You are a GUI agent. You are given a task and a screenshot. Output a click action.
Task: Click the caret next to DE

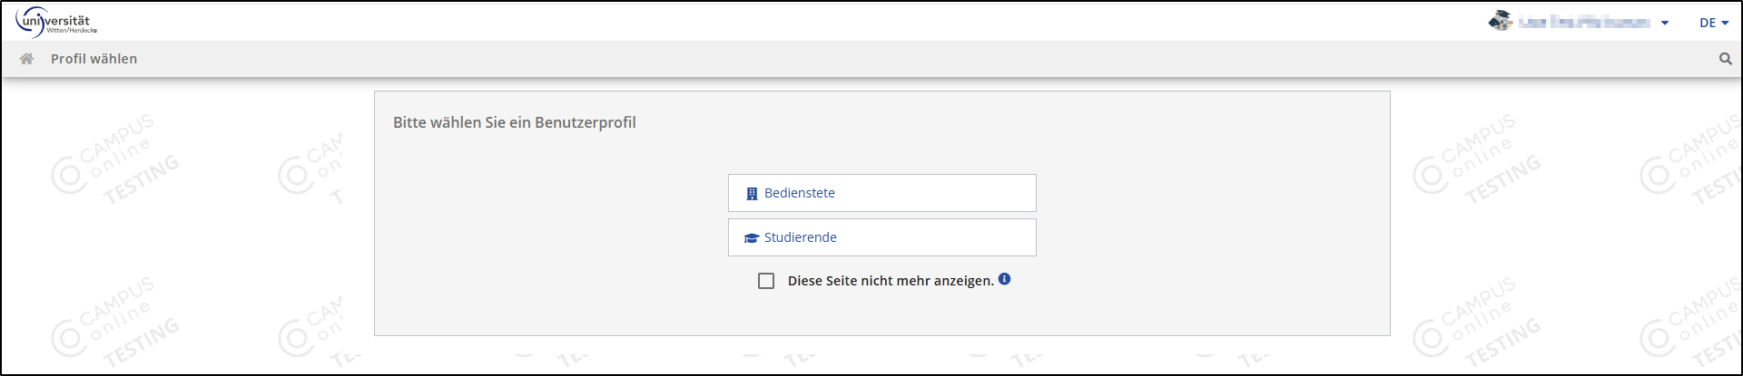(1725, 24)
